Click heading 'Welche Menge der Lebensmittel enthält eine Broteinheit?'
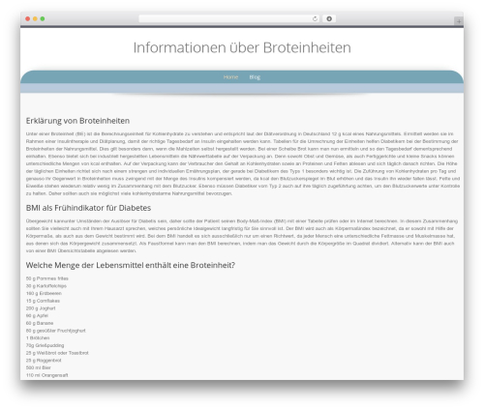Screen dimensions: 484x409 tap(131, 265)
